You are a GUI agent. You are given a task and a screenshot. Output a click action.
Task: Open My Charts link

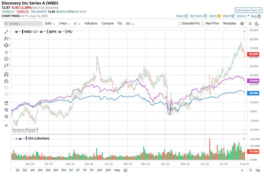198,16
